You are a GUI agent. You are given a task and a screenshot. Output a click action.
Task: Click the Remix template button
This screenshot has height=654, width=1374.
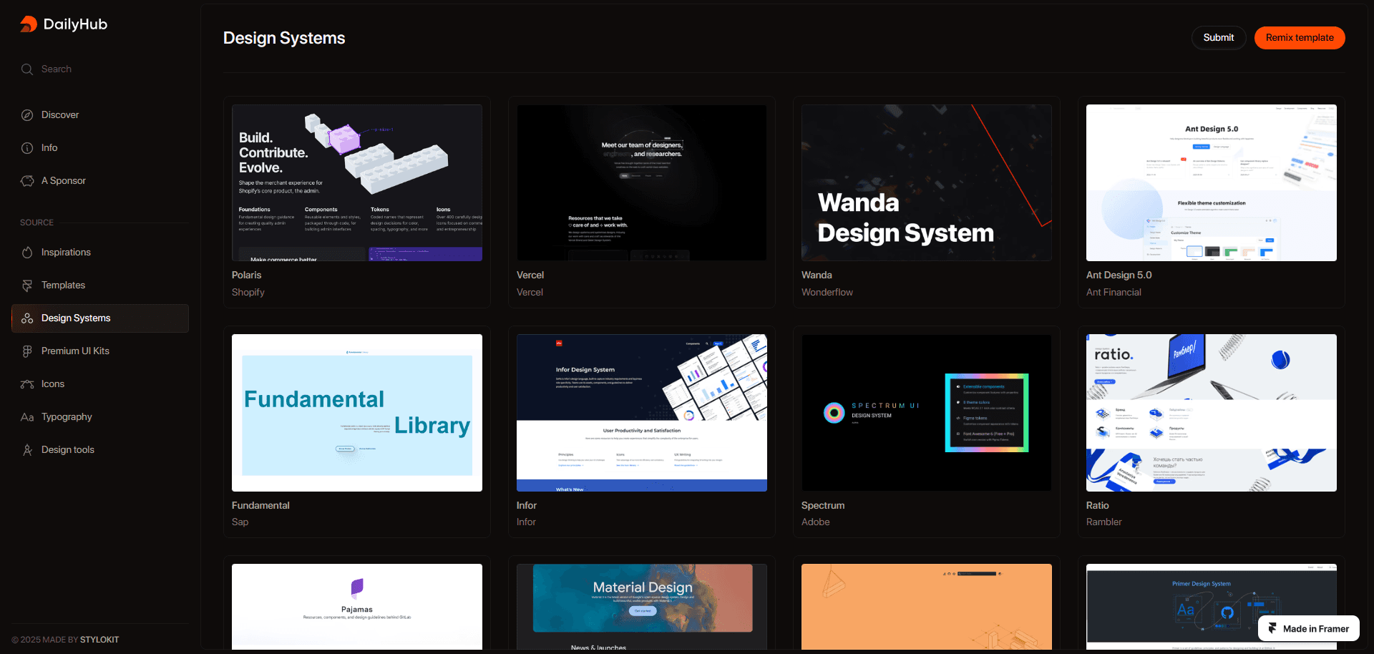(x=1300, y=38)
